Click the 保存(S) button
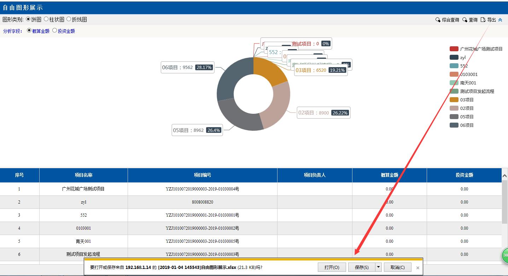Image resolution: width=508 pixels, height=276 pixels. click(x=361, y=267)
